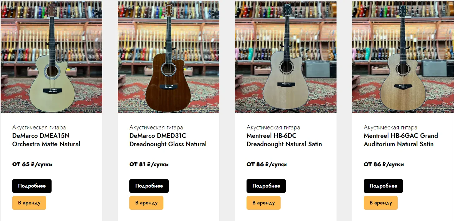The image size is (454, 221).
Task: Open the DeMarco DMEA15N guitar photo
Action: (x=51, y=57)
